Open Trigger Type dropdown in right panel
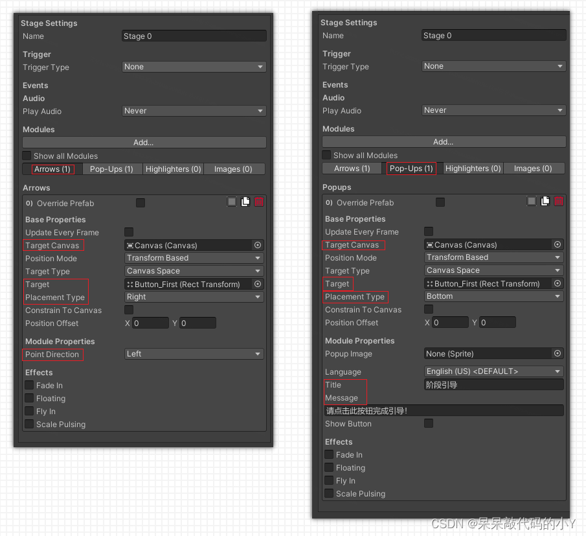Viewport: 586px width, 536px height. (x=493, y=66)
